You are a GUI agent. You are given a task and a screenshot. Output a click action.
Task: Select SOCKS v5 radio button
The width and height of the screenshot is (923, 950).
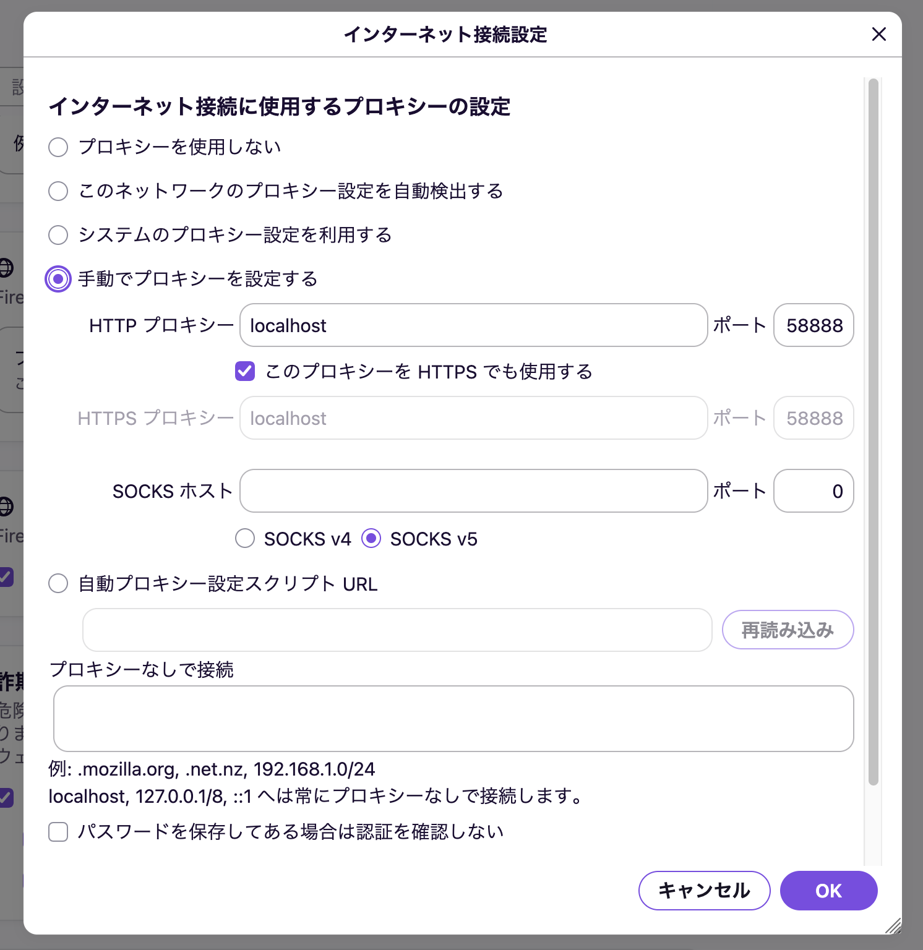click(371, 539)
